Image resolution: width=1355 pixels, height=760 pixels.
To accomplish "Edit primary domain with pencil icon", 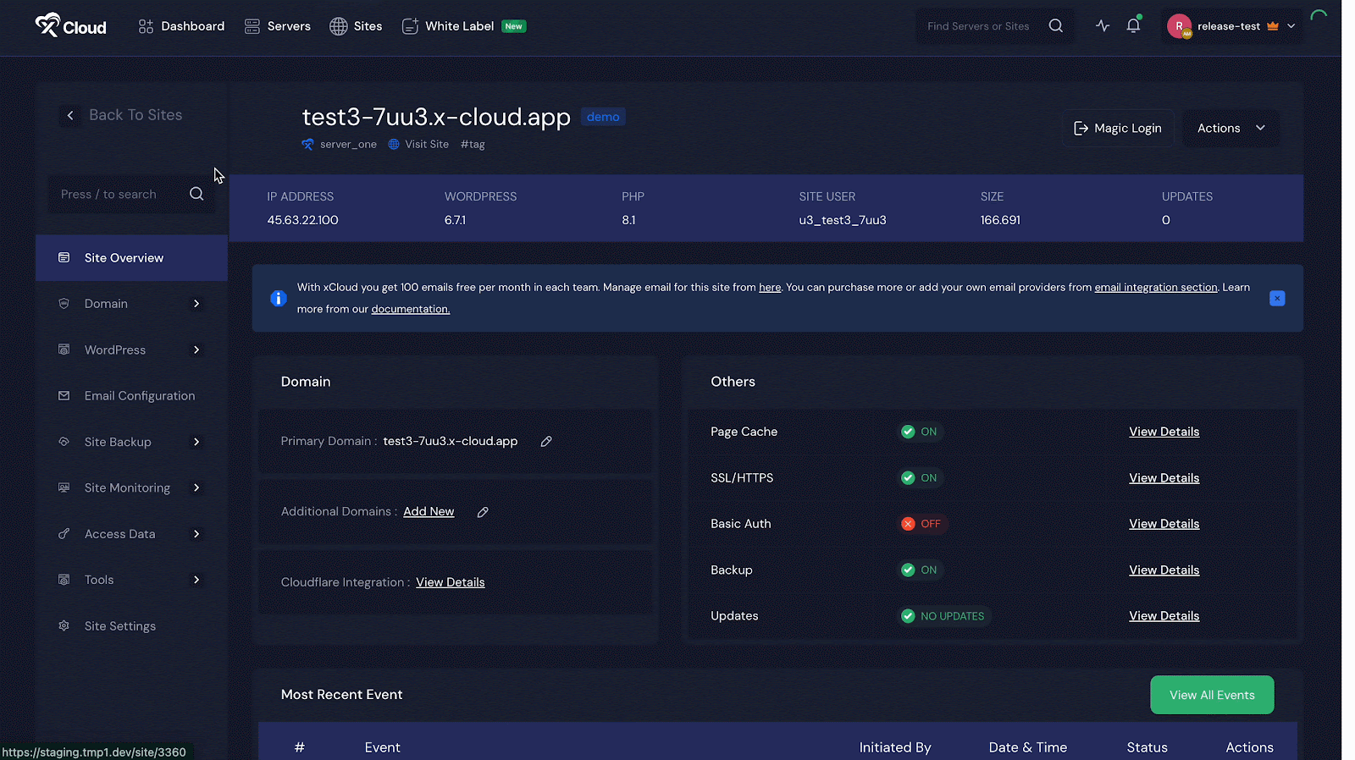I will click(546, 441).
